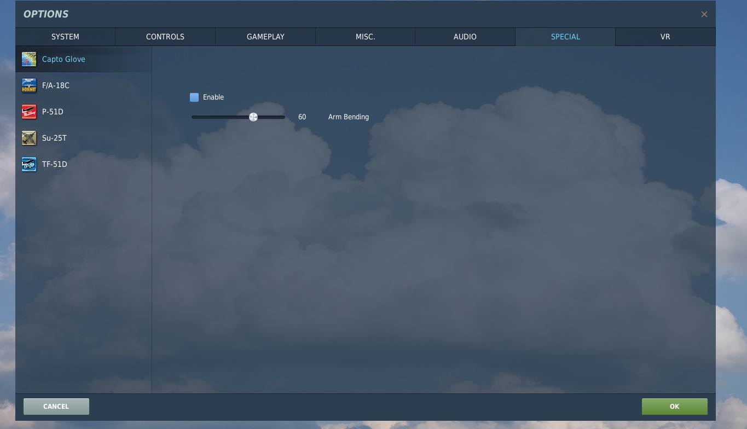Click the Arm Bending label
The image size is (747, 429).
pos(349,117)
